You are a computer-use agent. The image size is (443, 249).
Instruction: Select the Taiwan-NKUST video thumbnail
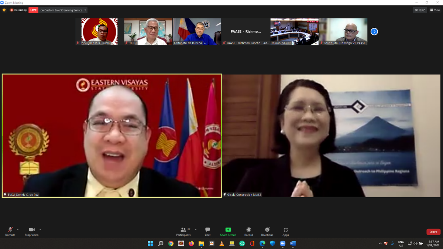[x=294, y=32]
